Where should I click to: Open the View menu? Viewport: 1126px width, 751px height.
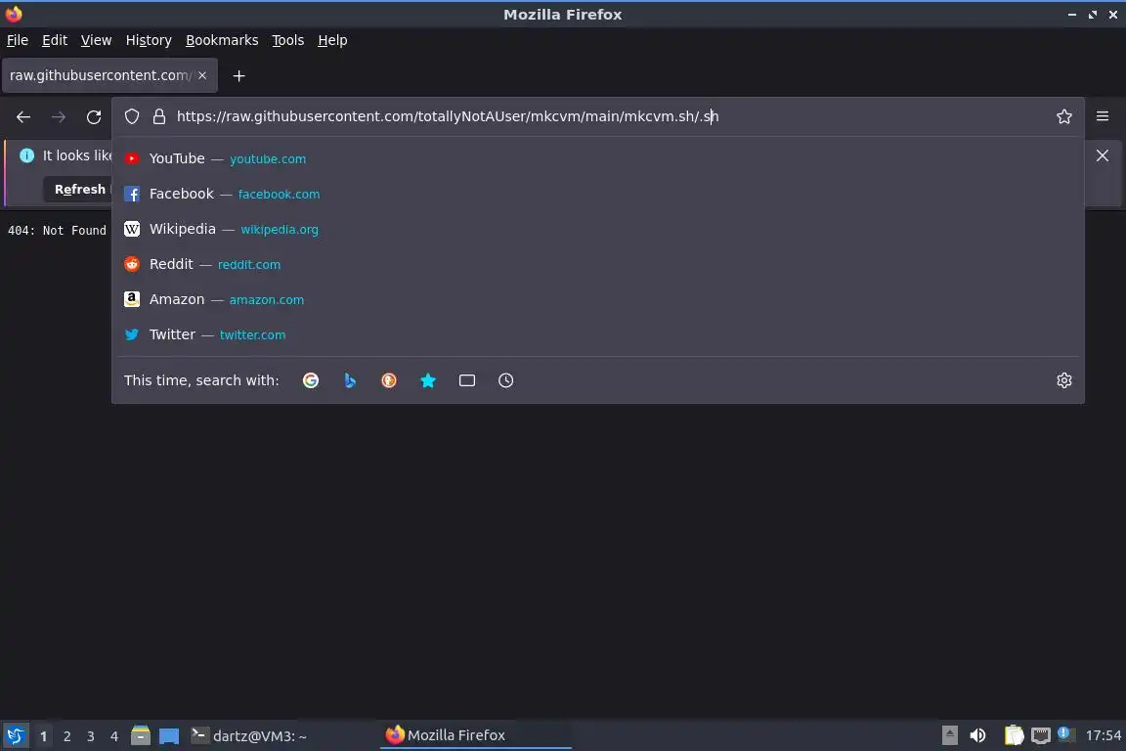coord(96,40)
